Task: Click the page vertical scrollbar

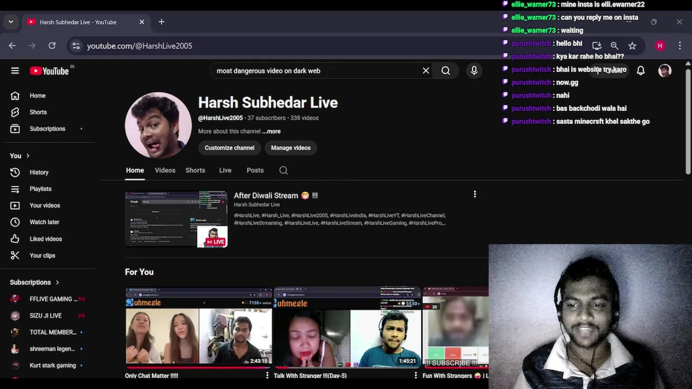Action: tap(688, 122)
